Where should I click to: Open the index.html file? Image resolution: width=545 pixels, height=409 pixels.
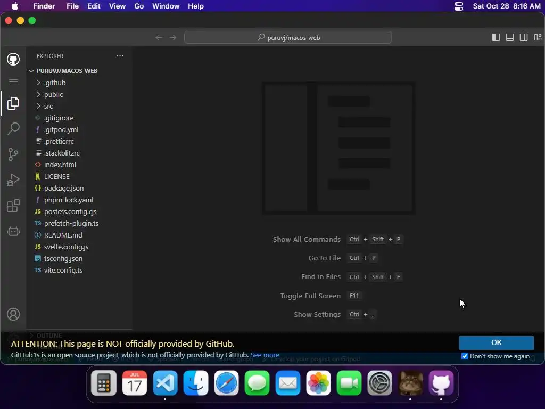pyautogui.click(x=79, y=165)
